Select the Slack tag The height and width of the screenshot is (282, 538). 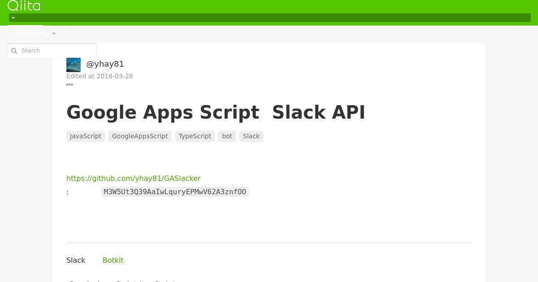click(x=251, y=136)
